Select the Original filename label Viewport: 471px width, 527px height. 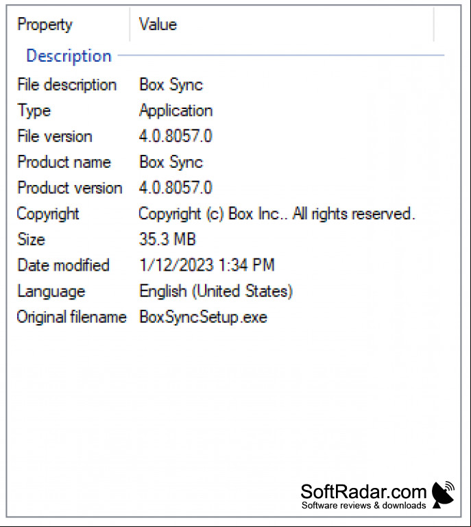(x=71, y=317)
